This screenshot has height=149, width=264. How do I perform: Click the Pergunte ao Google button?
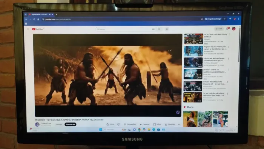point(213,19)
